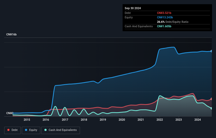Click the 26.6% Debt/Equity Ratio text

173,22
